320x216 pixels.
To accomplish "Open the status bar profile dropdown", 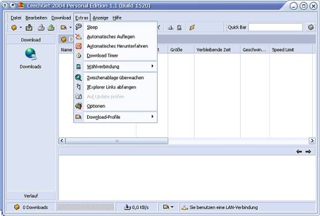I will pyautogui.click(x=168, y=207).
